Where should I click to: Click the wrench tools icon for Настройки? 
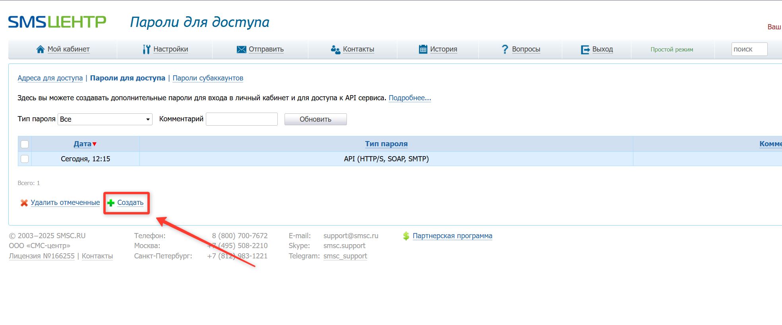tap(147, 49)
